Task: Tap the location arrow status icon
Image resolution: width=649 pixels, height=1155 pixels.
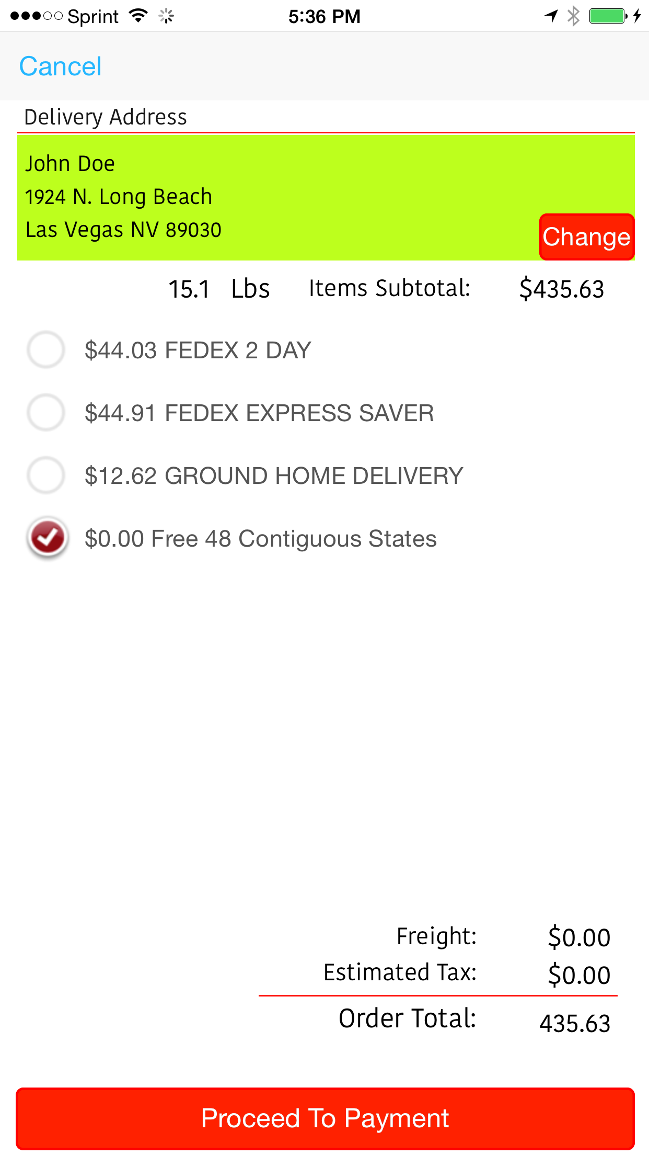Action: 551,16
